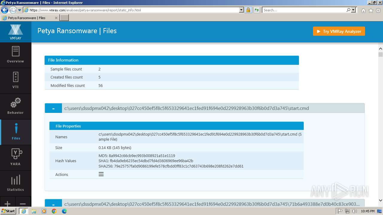The height and width of the screenshot is (215, 383).
Task: Open the Overview section in sidebar
Action: (x=16, y=55)
